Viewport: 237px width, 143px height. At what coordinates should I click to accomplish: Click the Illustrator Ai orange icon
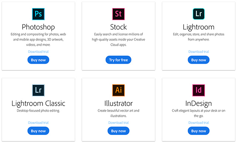tap(118, 90)
